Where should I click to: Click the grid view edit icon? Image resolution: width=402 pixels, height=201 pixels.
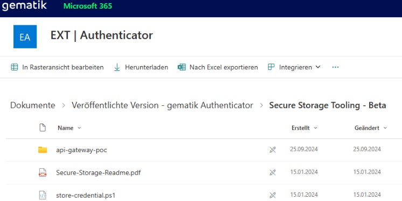click(15, 67)
